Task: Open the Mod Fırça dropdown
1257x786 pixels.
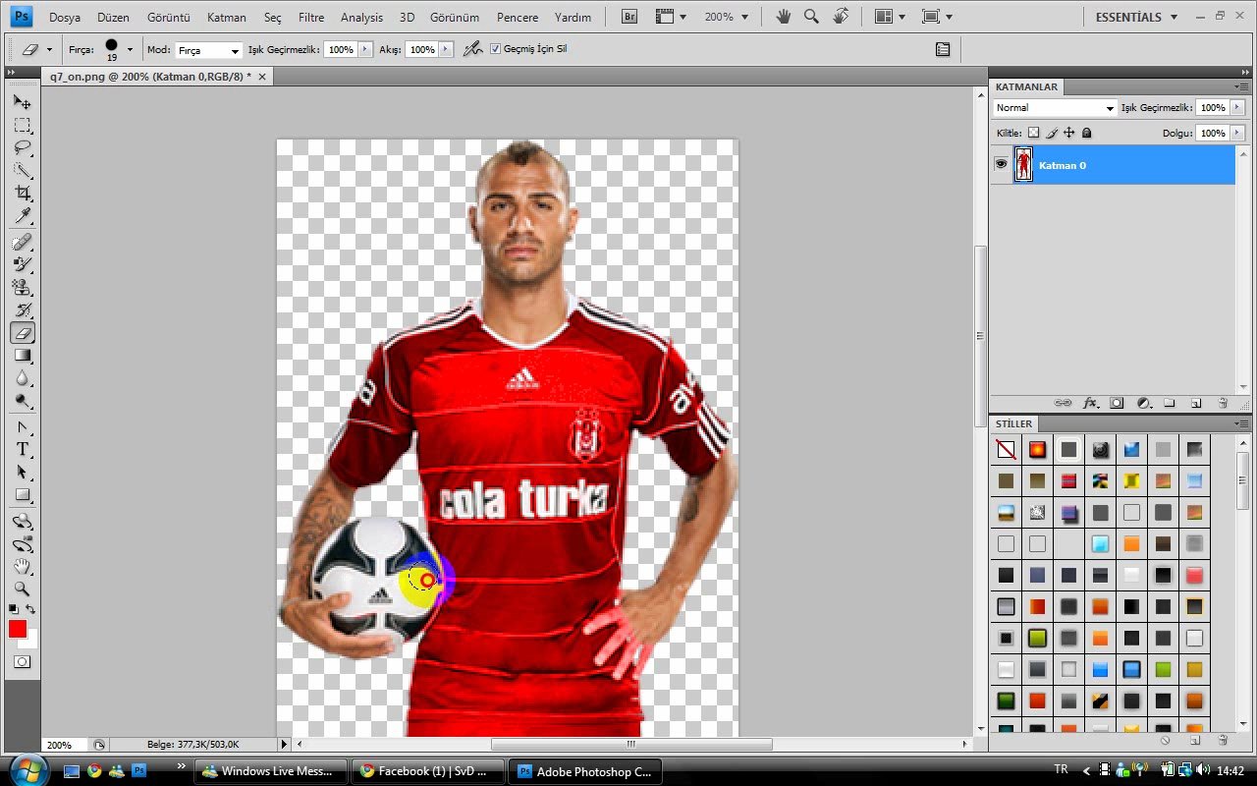Action: click(207, 50)
